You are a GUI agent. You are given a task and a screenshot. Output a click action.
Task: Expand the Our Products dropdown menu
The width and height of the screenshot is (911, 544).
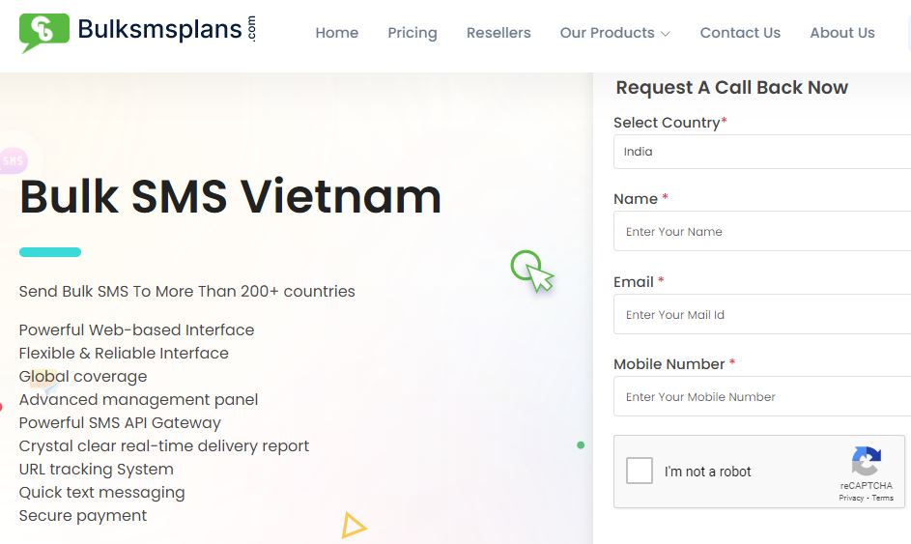click(614, 33)
